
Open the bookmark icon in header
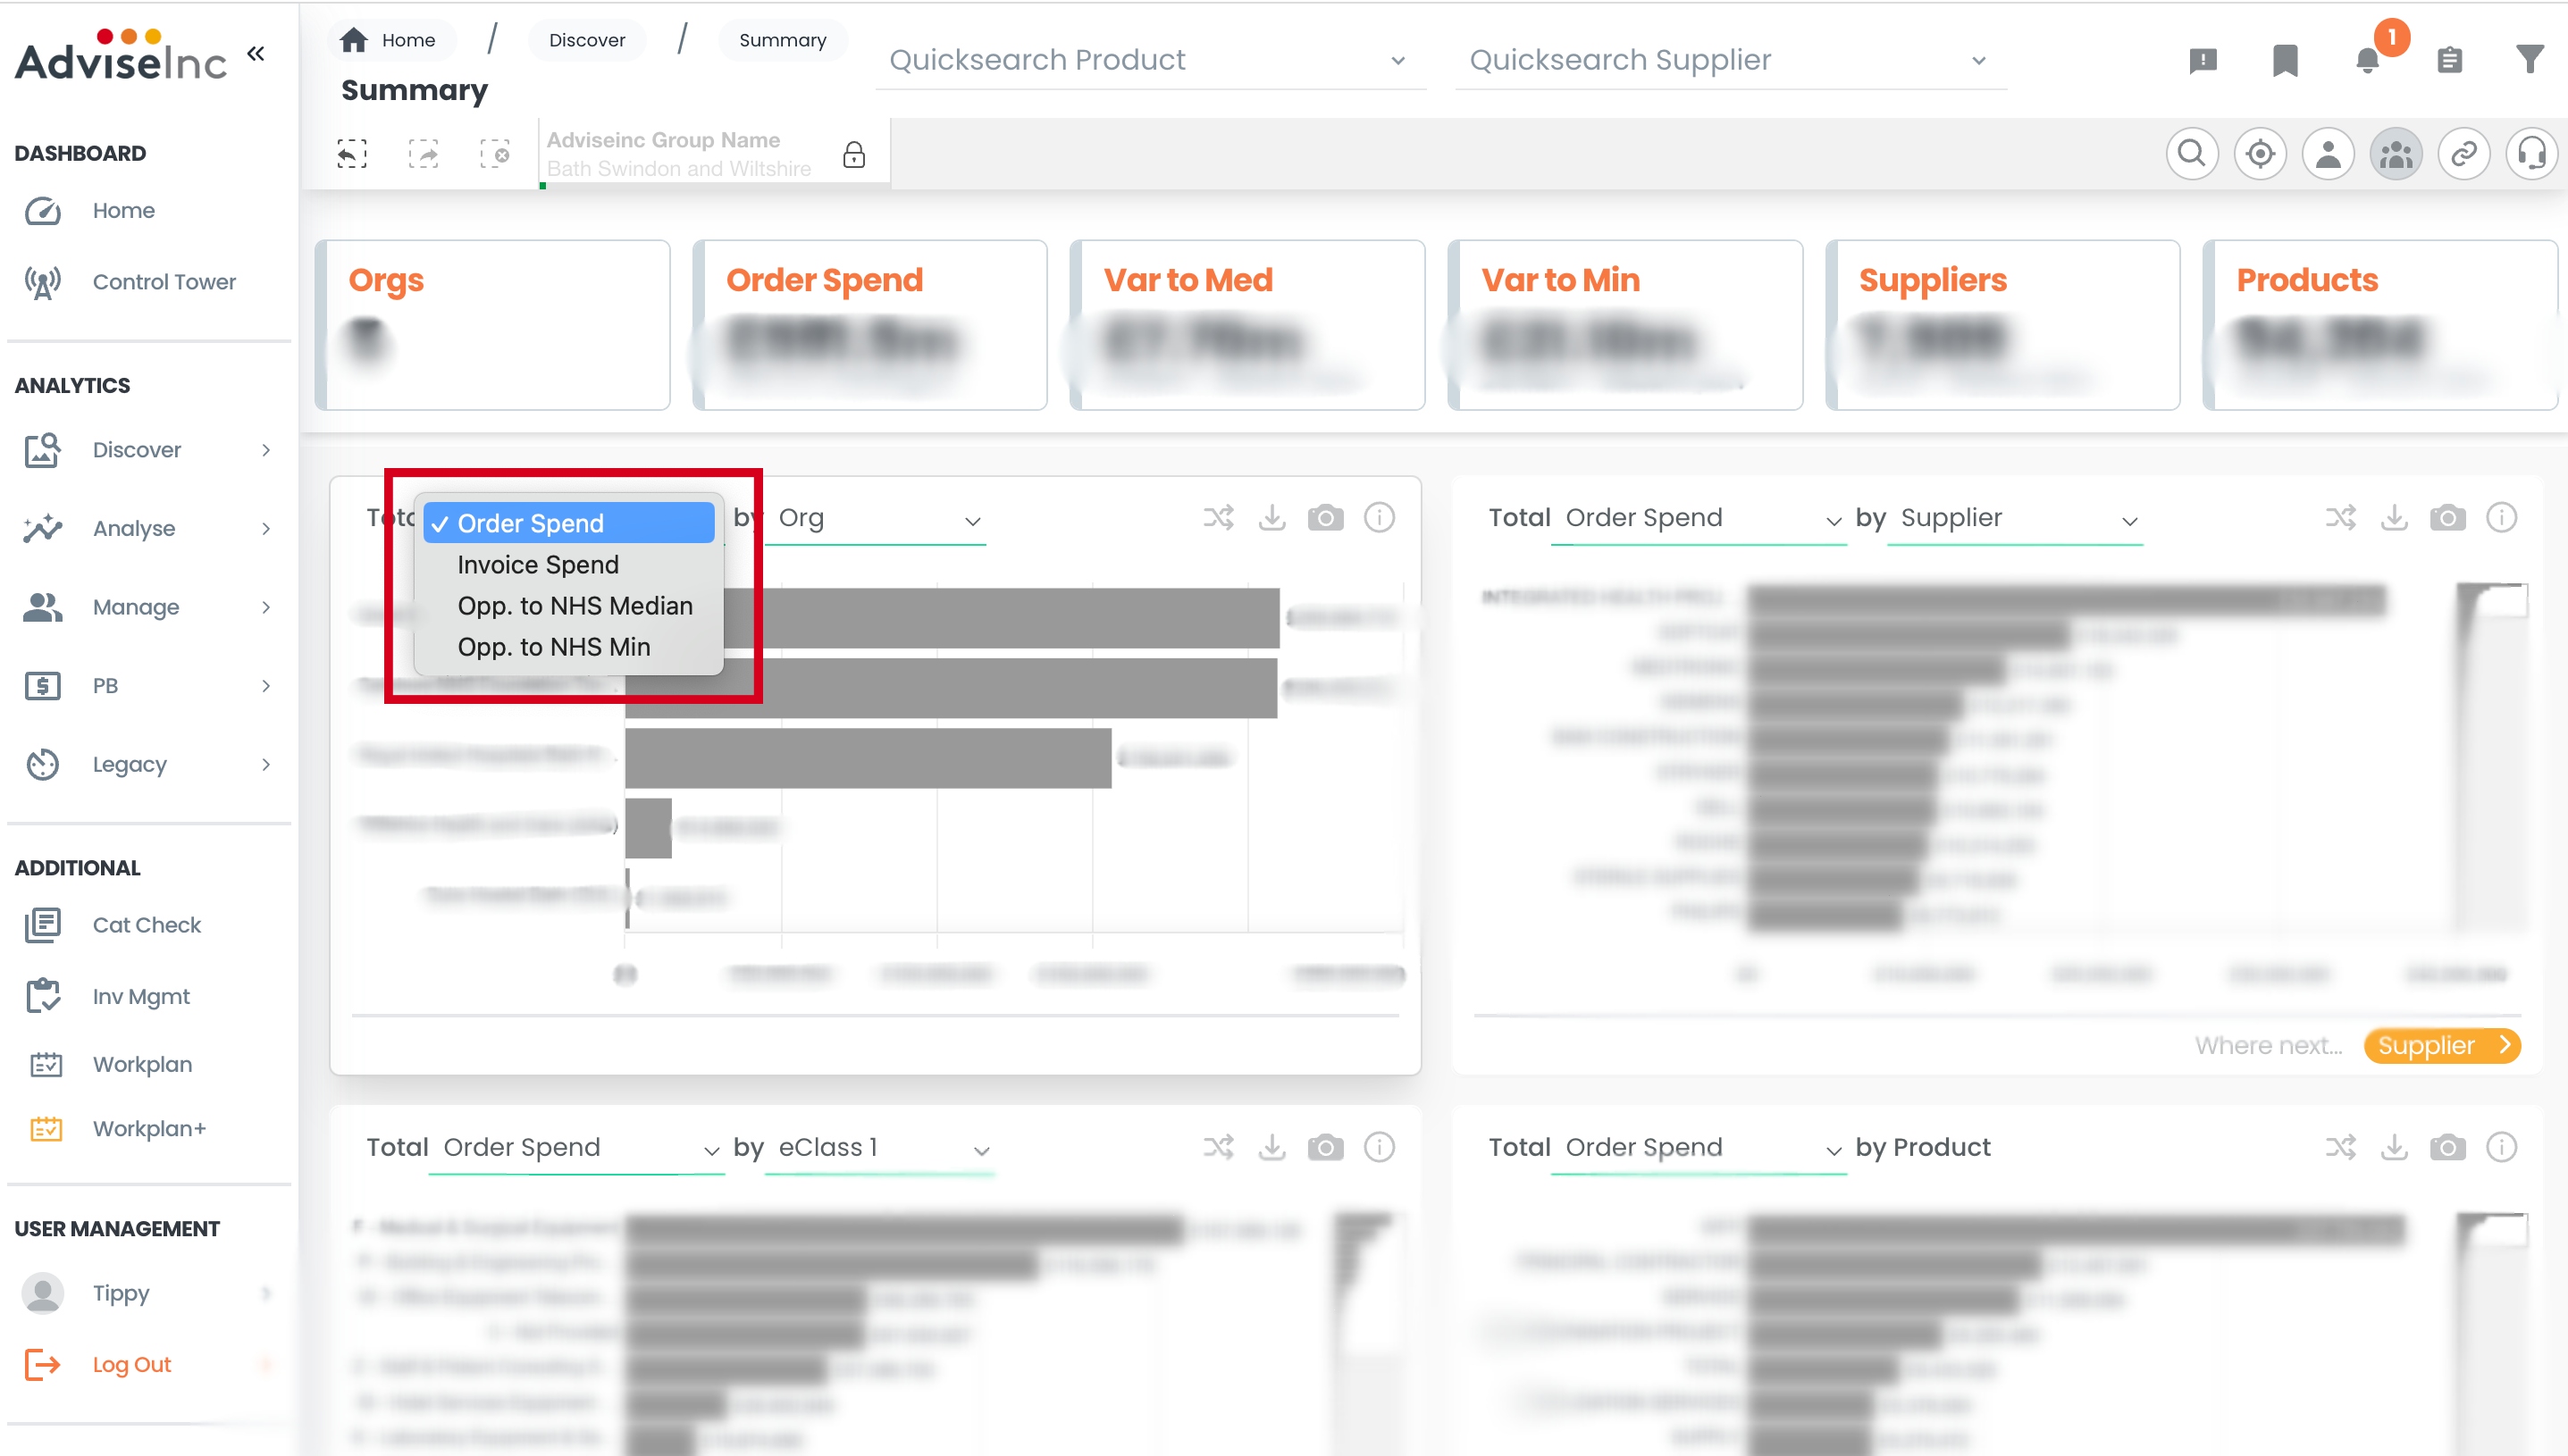pyautogui.click(x=2285, y=60)
